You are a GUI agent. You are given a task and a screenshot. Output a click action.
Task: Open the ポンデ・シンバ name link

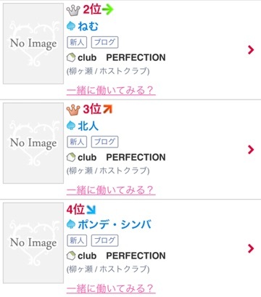pos(115,224)
